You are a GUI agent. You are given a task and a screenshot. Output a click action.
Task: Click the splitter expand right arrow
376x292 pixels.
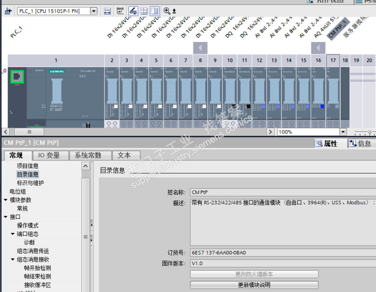91,240
